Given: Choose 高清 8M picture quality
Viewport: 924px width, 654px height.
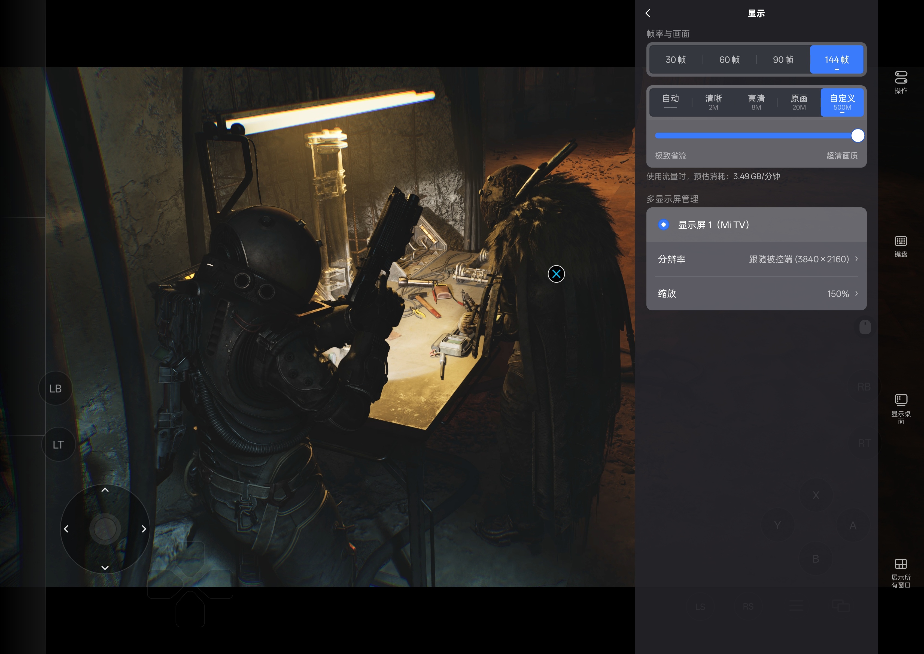Looking at the screenshot, I should click(756, 102).
